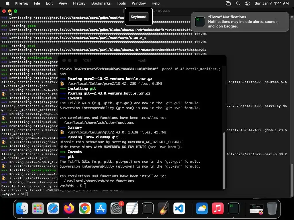This screenshot has height=220, width=294.
Task: Open the File menu
Action: (37, 3)
